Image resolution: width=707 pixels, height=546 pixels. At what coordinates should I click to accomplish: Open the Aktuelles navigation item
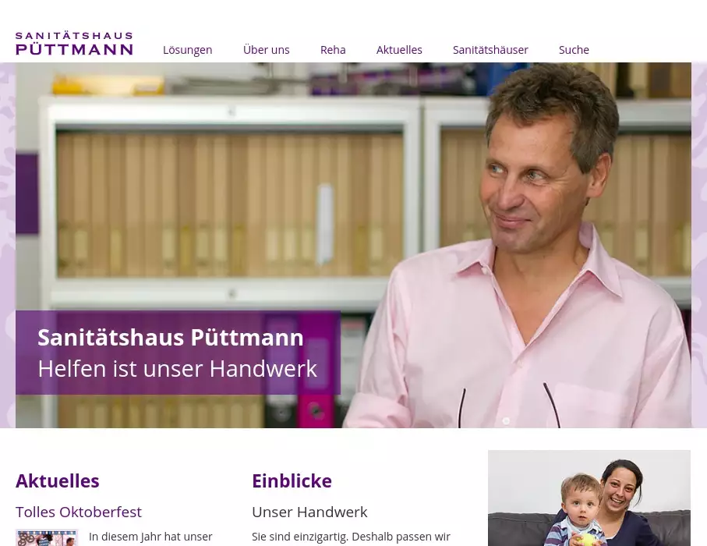click(x=399, y=50)
